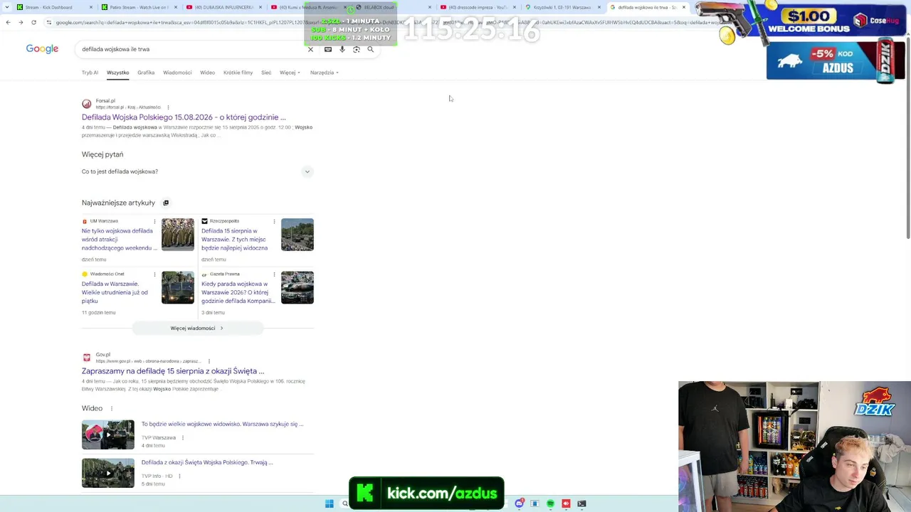Screen dimensions: 911x512
Task: Switch to the Grafika tab
Action: [146, 73]
